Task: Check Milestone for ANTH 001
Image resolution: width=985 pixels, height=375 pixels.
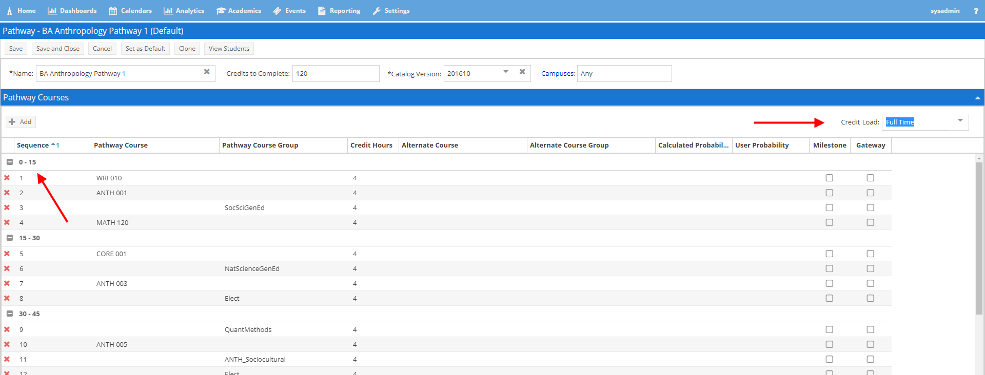Action: pyautogui.click(x=830, y=193)
